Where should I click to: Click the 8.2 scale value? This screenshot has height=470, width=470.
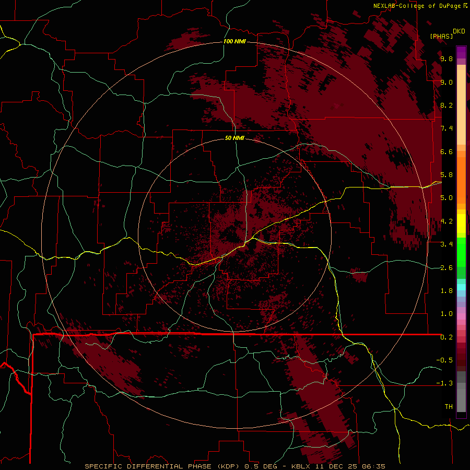pos(446,105)
